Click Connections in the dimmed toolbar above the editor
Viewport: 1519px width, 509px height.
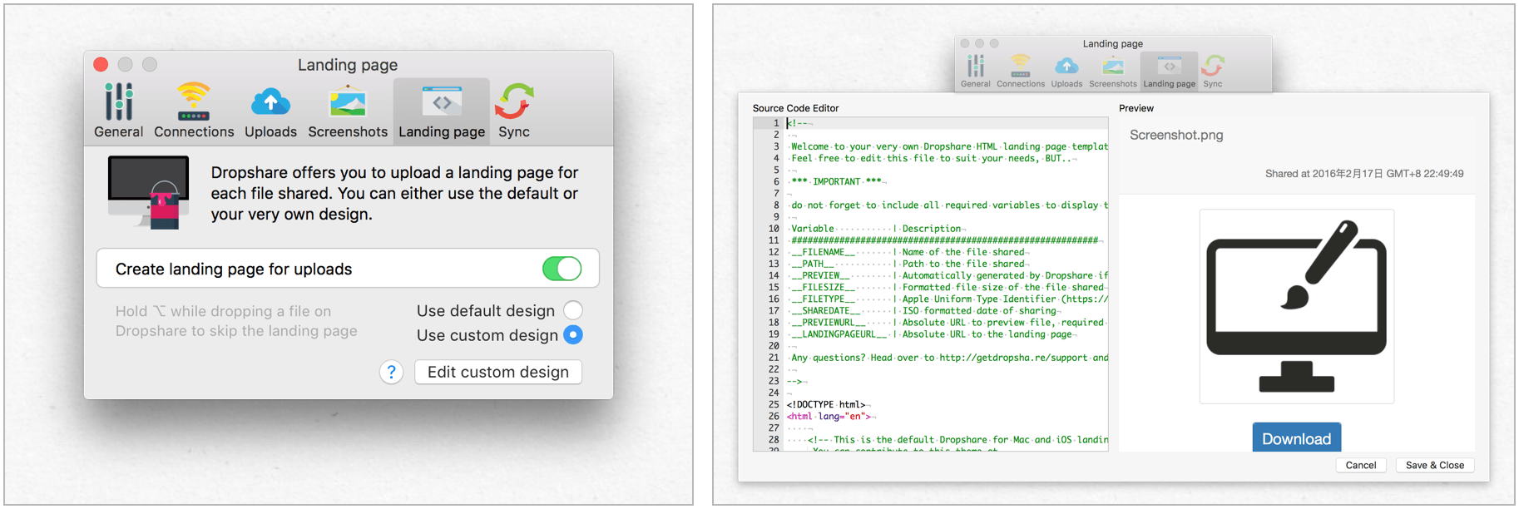pyautogui.click(x=1021, y=72)
